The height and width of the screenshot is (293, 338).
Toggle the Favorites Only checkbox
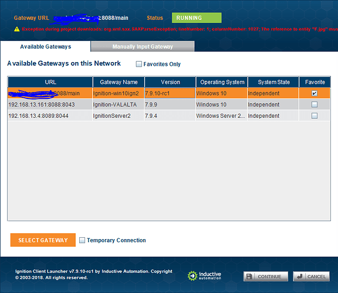point(139,64)
